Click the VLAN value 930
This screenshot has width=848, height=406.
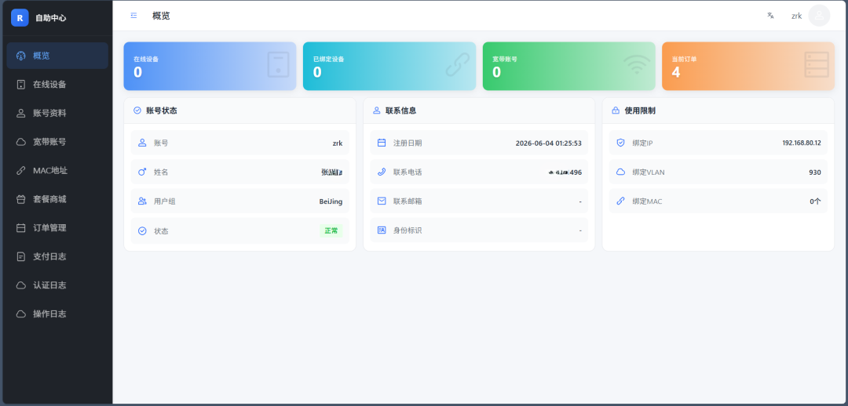click(815, 172)
